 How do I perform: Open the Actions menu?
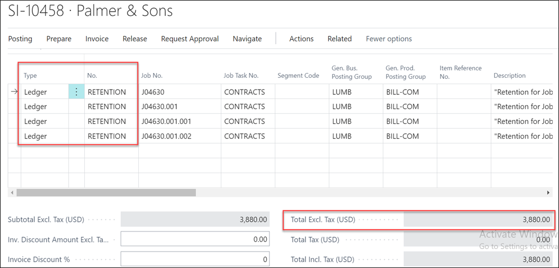[x=301, y=39]
